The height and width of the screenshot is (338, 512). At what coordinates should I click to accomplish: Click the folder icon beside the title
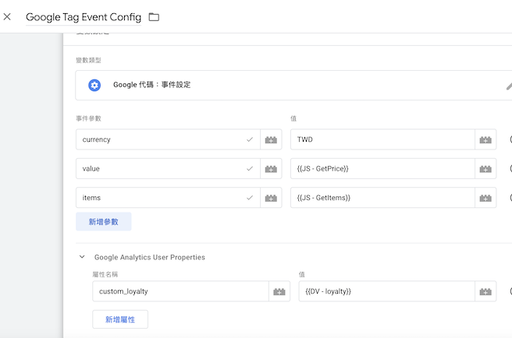(154, 17)
